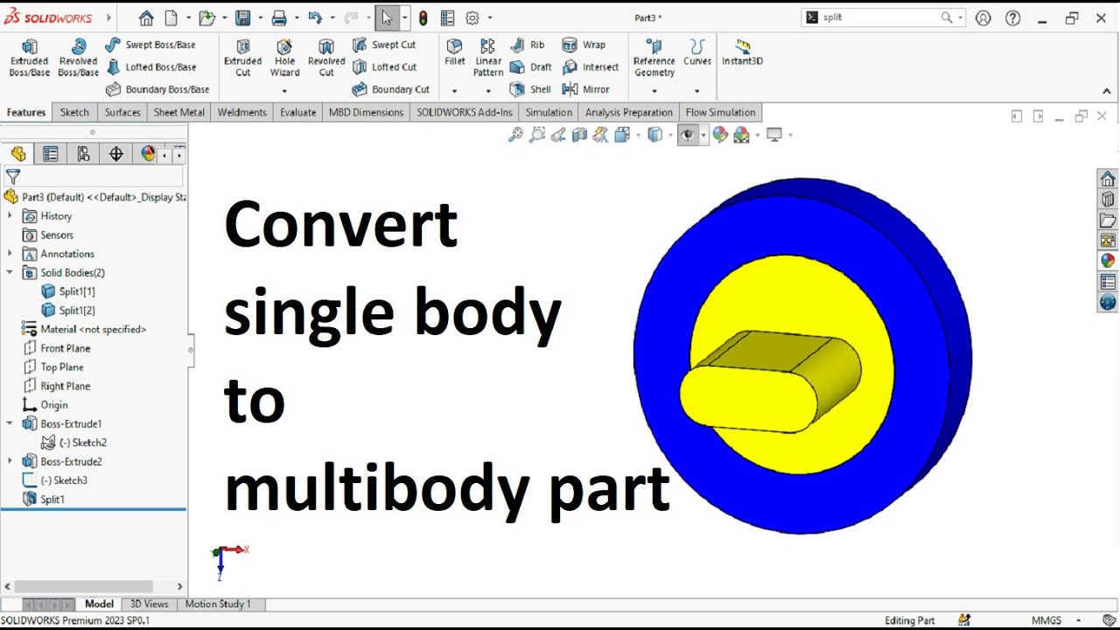Click the MMGS unit system status
The width and height of the screenshot is (1120, 630).
tap(1046, 620)
